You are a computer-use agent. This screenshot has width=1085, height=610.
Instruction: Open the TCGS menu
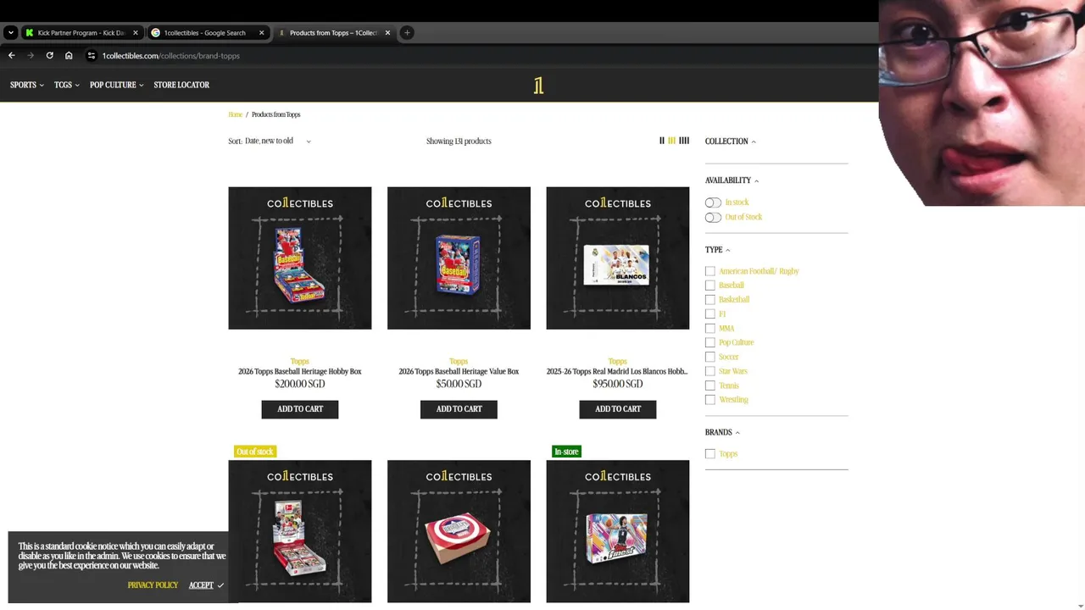[x=67, y=85]
